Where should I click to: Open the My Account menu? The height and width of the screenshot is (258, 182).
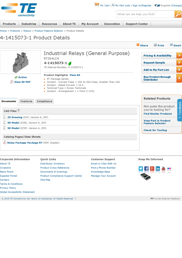pyautogui.click(x=90, y=24)
